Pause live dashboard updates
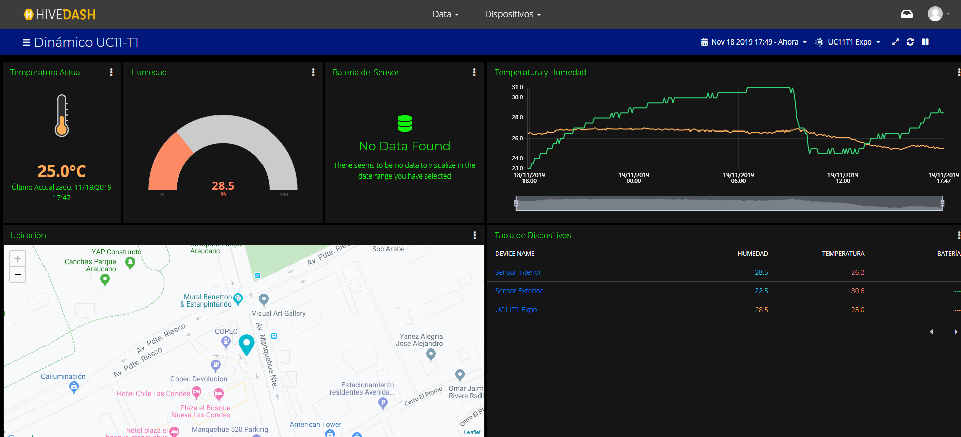 (925, 42)
